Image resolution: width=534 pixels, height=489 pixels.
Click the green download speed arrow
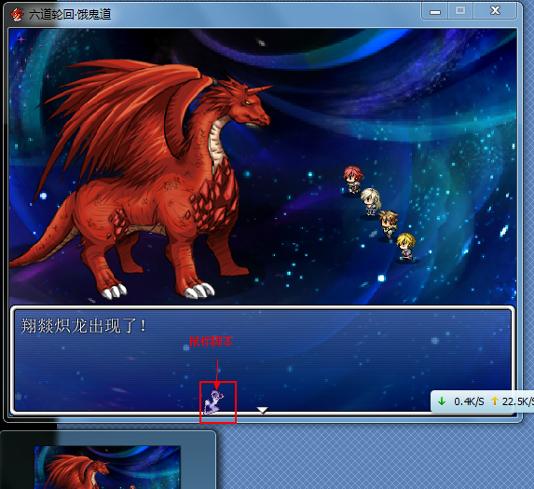click(442, 401)
